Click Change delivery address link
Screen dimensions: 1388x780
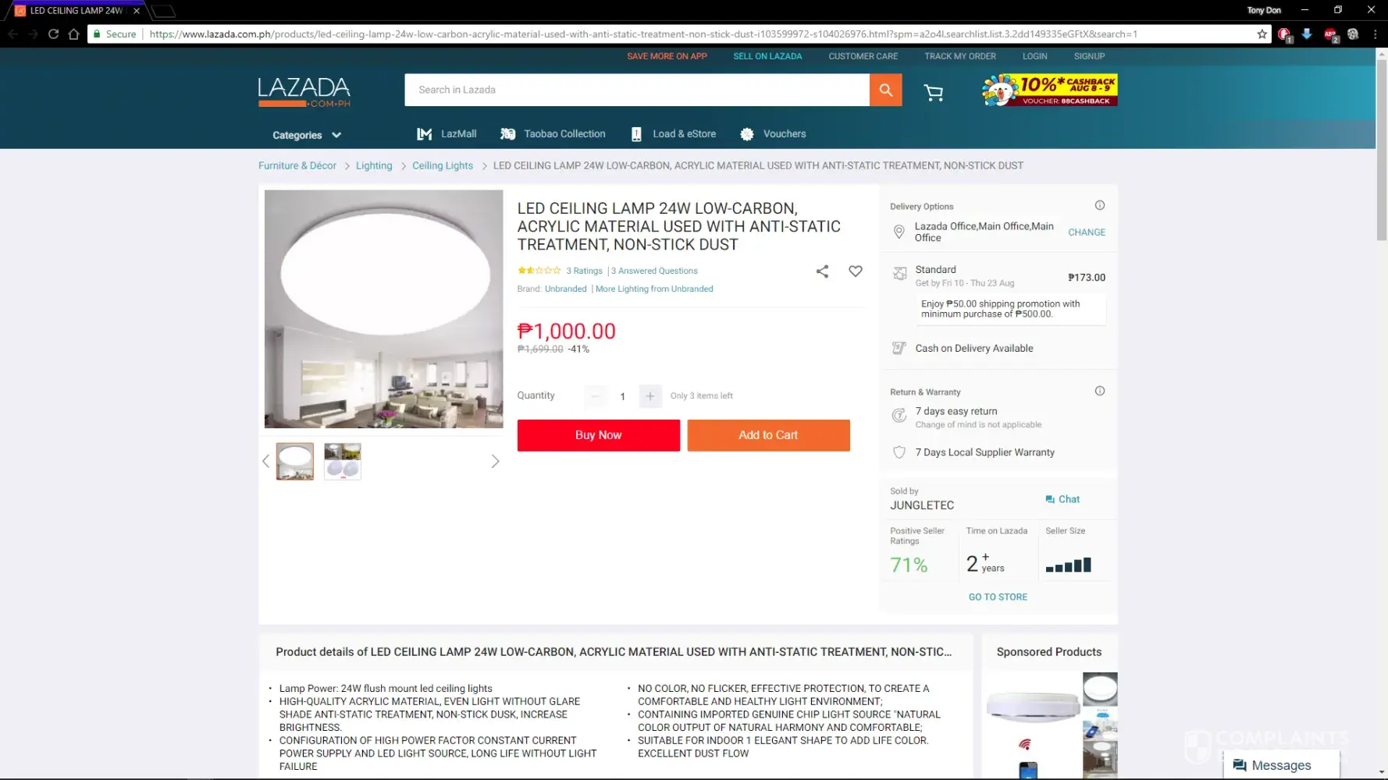pos(1087,232)
